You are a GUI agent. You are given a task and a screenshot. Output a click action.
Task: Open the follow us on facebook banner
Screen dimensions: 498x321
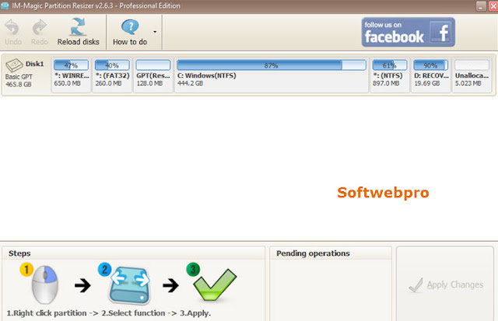(408, 32)
